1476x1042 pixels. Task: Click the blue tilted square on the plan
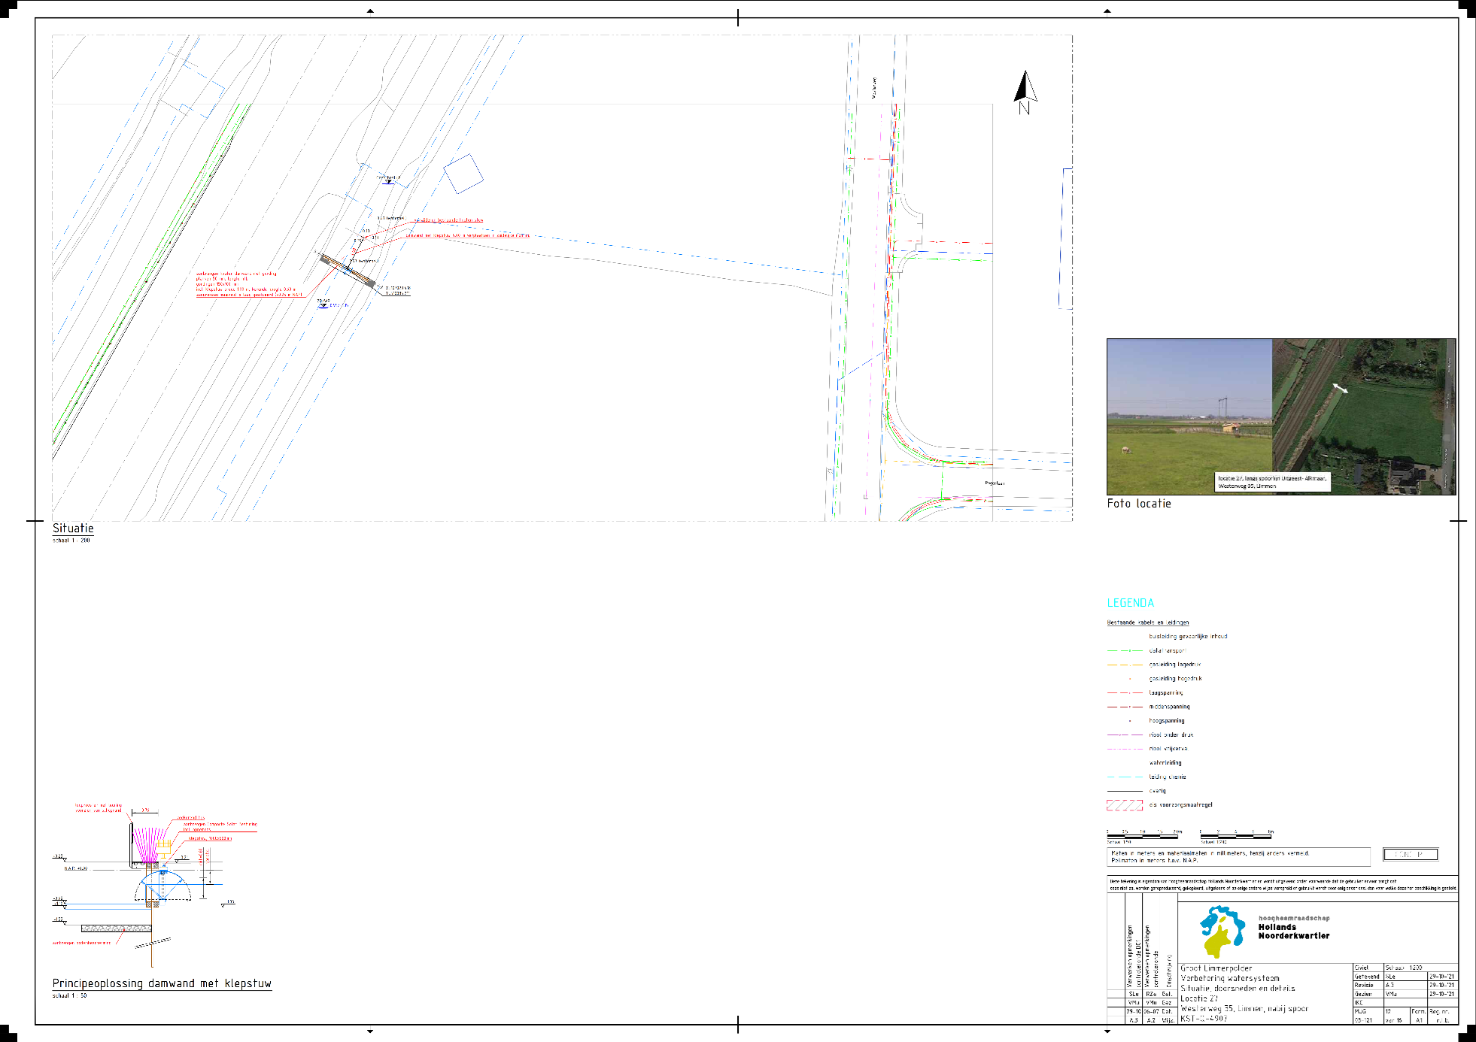pos(463,174)
